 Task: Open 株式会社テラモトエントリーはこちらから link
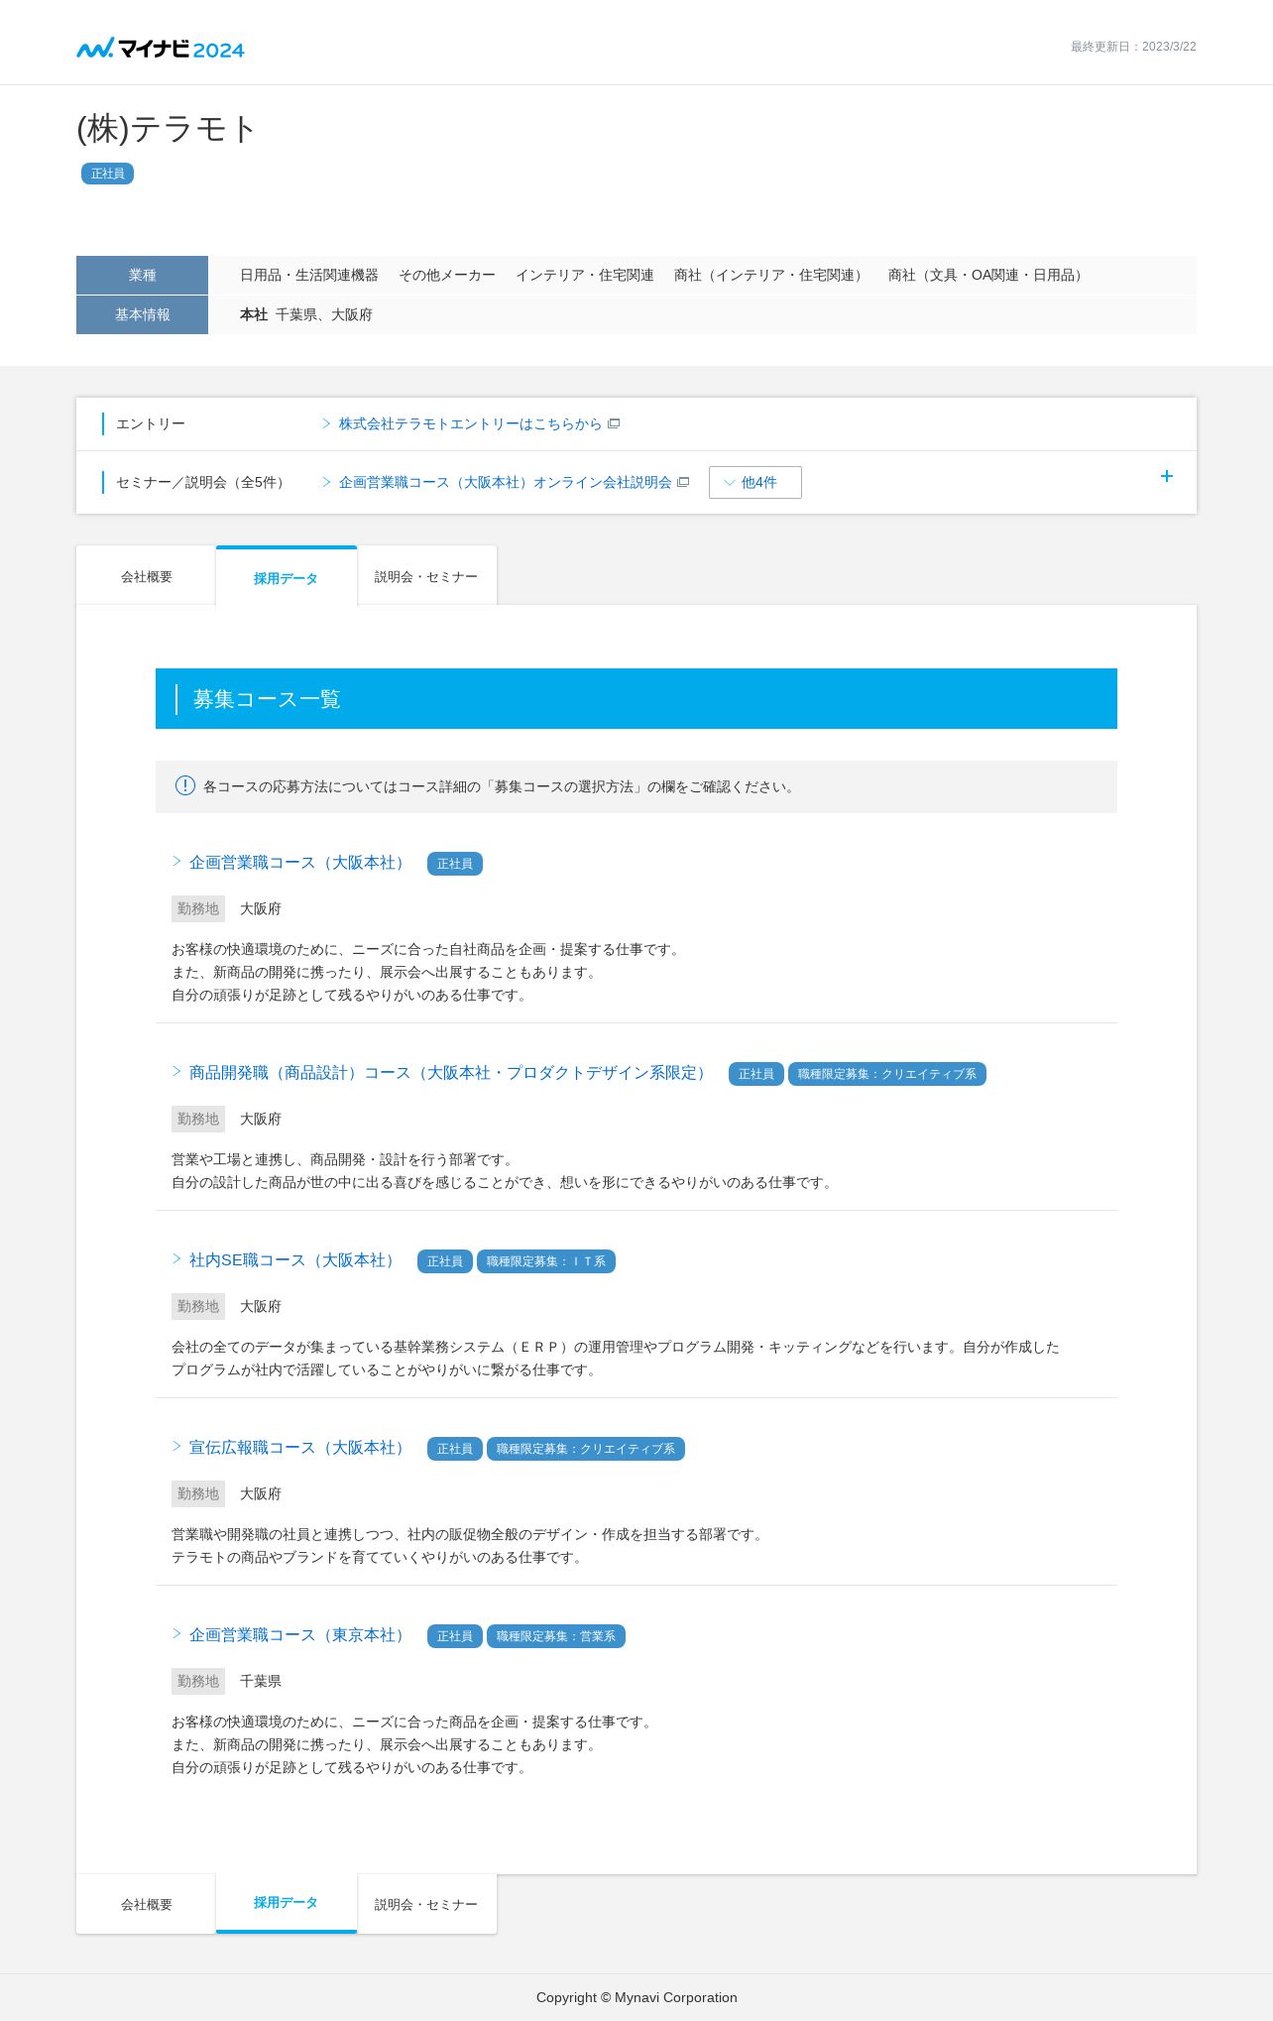click(470, 423)
